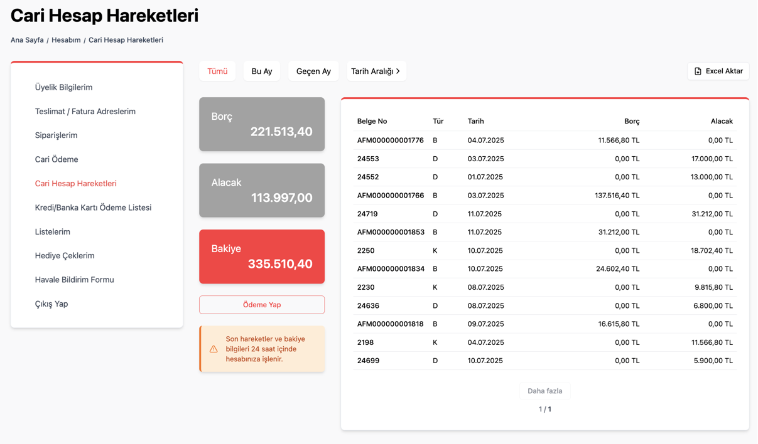Select the Tümü filter tab
This screenshot has height=444, width=758.
click(x=217, y=71)
